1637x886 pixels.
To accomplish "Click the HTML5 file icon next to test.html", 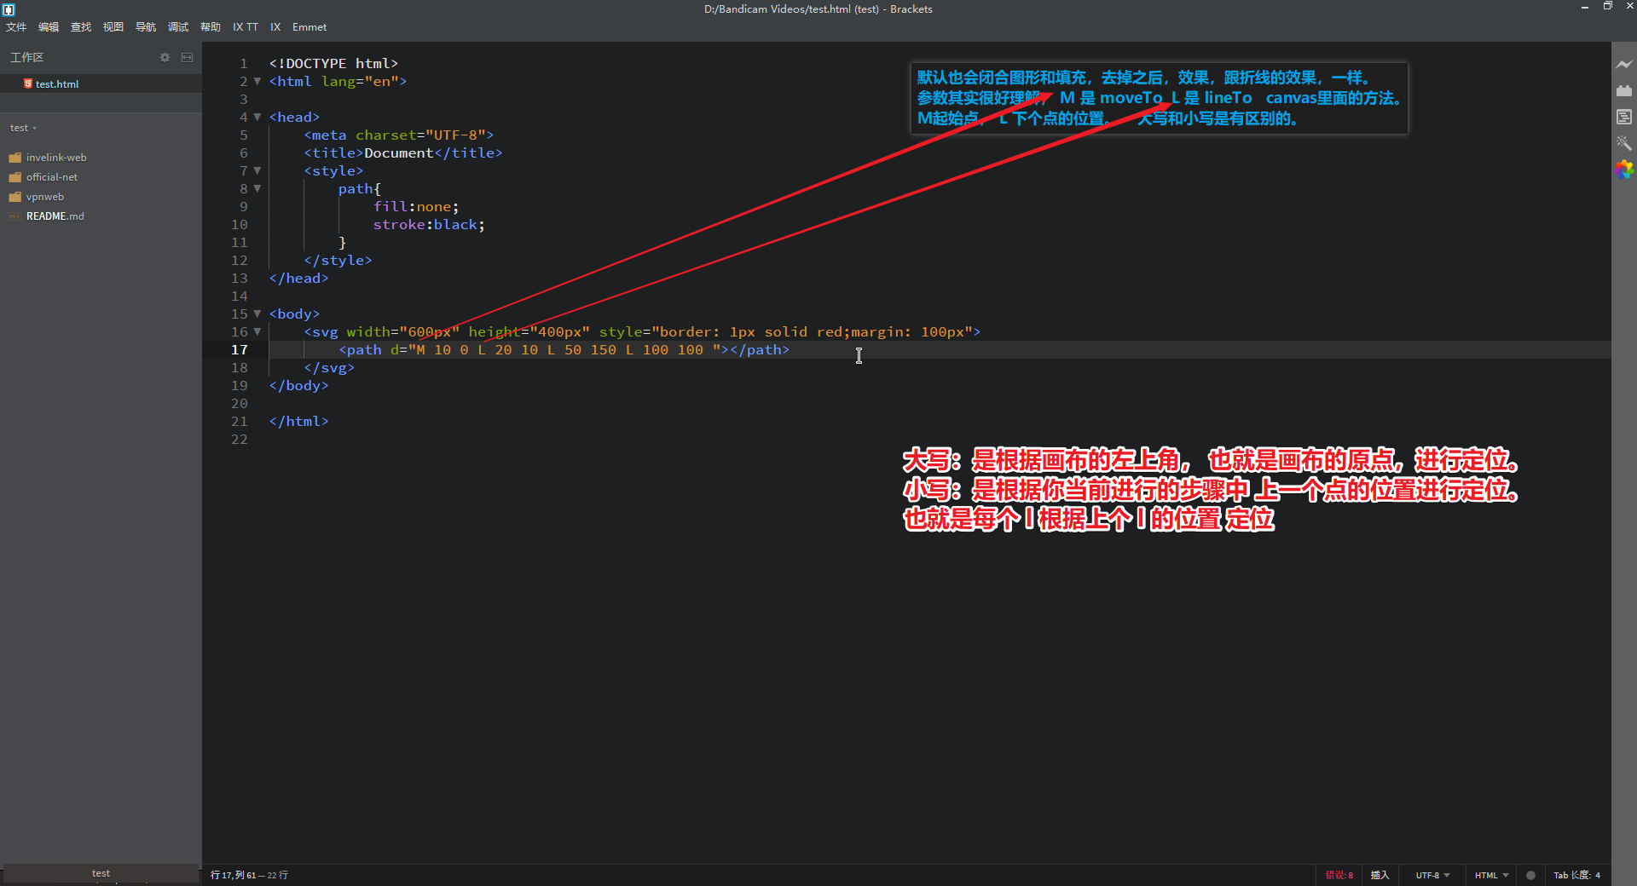I will (28, 83).
